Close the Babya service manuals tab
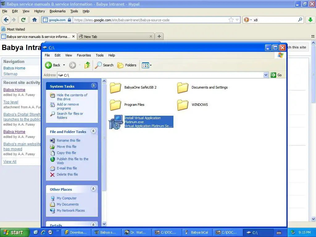 [x=73, y=36]
